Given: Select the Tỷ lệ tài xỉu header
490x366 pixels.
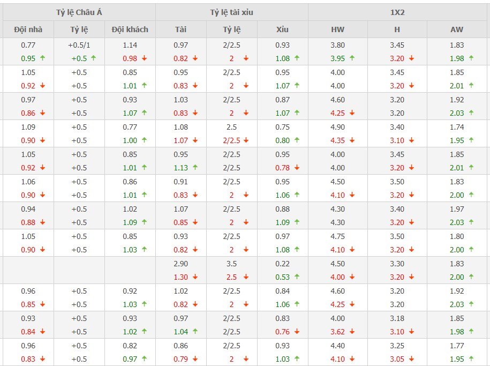Looking at the screenshot, I should point(231,12).
